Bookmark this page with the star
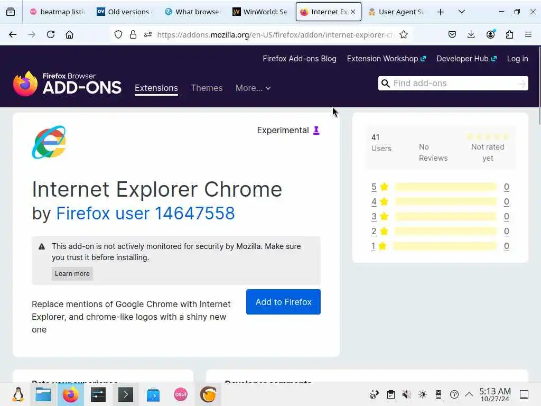 (404, 34)
